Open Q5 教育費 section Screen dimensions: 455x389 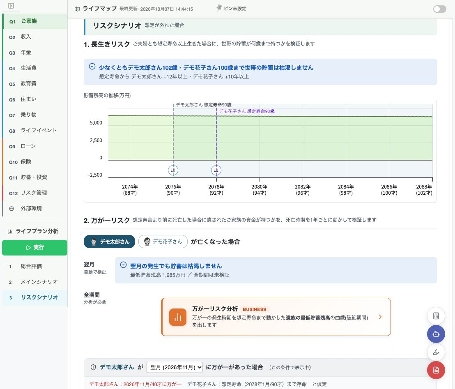point(35,84)
